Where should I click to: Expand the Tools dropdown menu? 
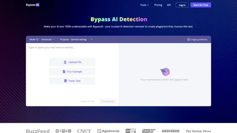pos(144,5)
